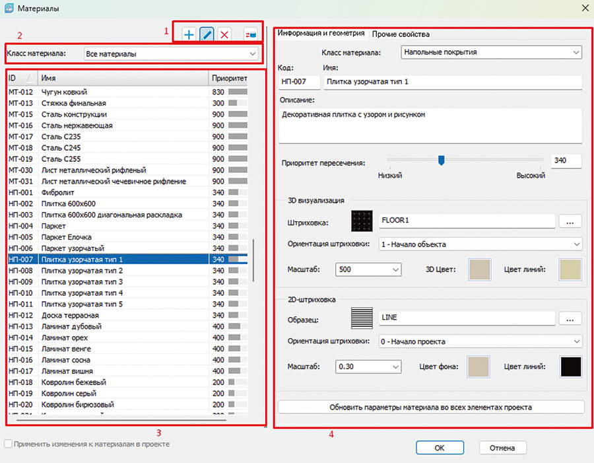Click update material parameters in all elements

(430, 407)
